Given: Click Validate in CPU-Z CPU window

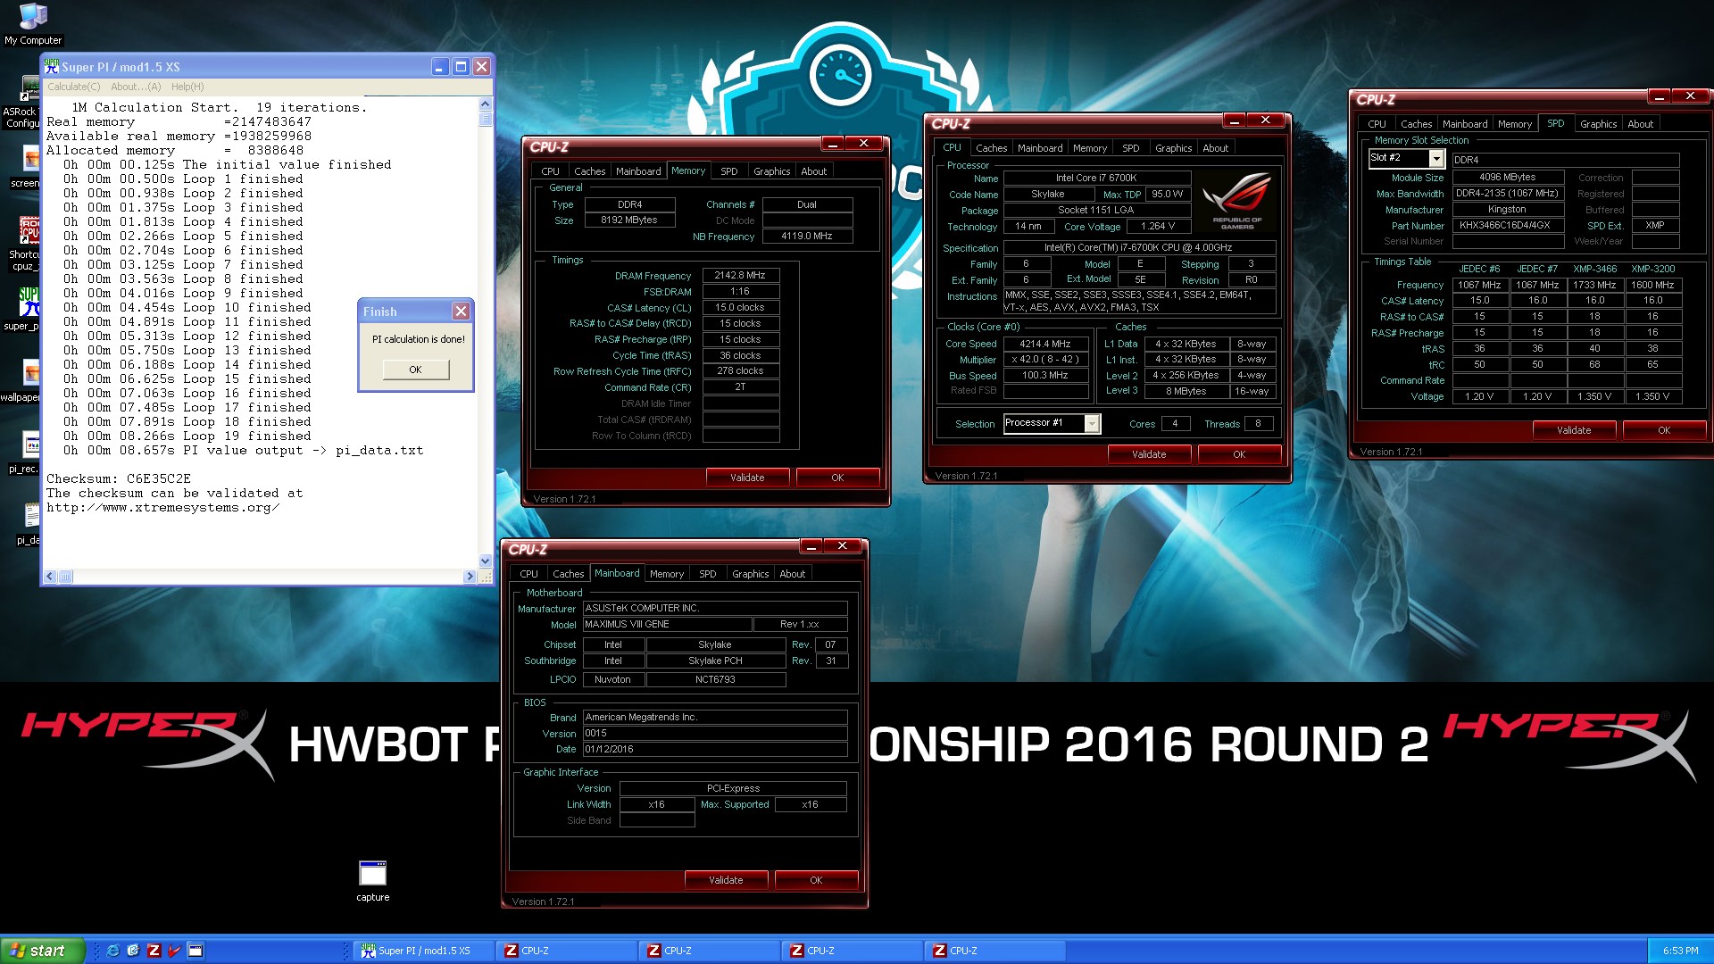Looking at the screenshot, I should pyautogui.click(x=1149, y=454).
